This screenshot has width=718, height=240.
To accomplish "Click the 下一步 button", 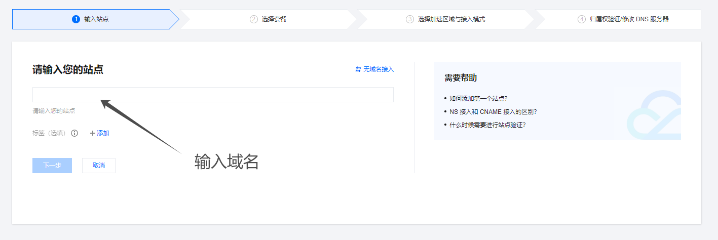I will click(52, 166).
